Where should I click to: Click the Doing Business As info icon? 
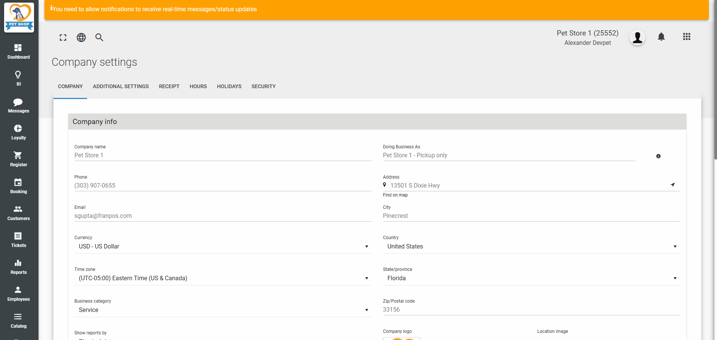pos(658,156)
